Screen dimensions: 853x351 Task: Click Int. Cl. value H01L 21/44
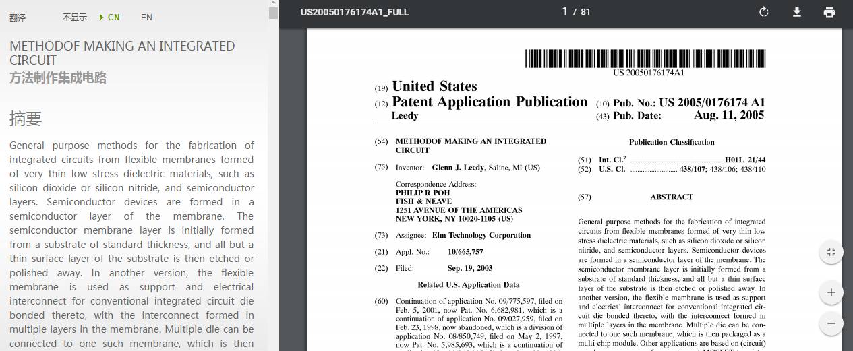click(745, 160)
